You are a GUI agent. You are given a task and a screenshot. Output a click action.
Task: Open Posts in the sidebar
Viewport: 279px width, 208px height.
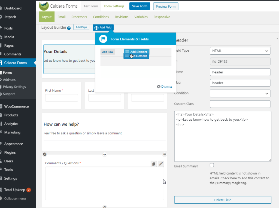(x=8, y=28)
